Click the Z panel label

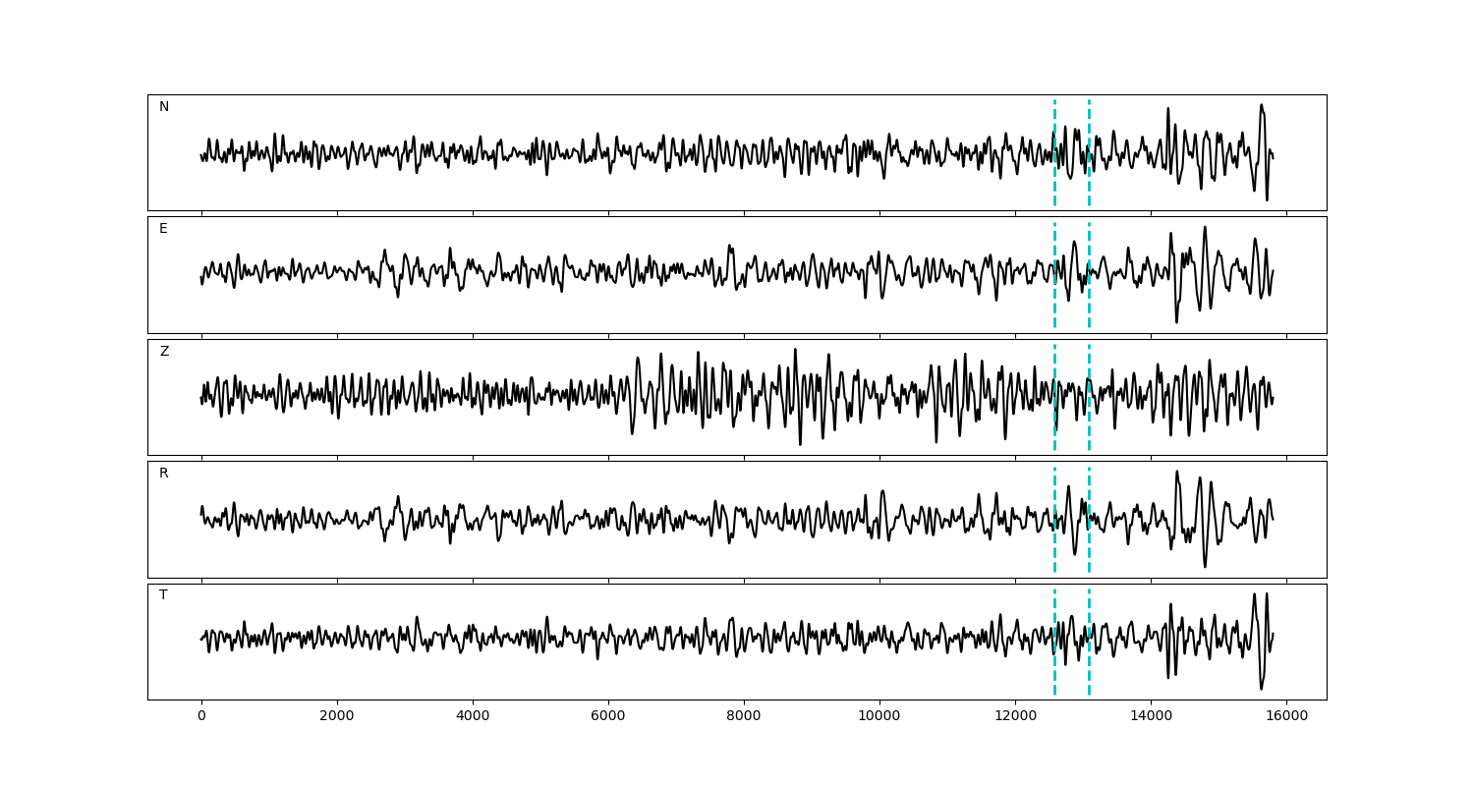(164, 352)
